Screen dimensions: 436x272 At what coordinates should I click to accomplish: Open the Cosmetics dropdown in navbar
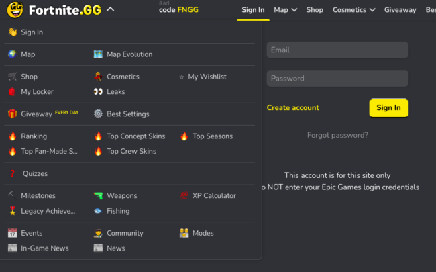tap(354, 10)
